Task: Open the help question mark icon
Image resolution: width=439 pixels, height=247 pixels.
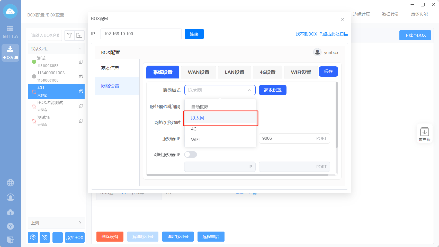Action: pos(10,226)
